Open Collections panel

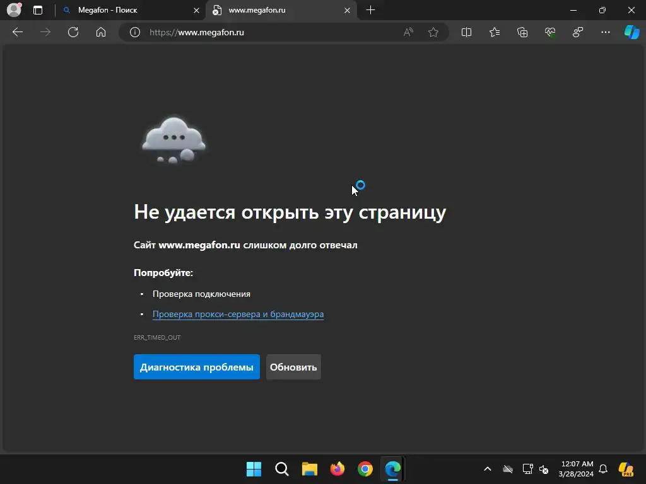pyautogui.click(x=522, y=32)
